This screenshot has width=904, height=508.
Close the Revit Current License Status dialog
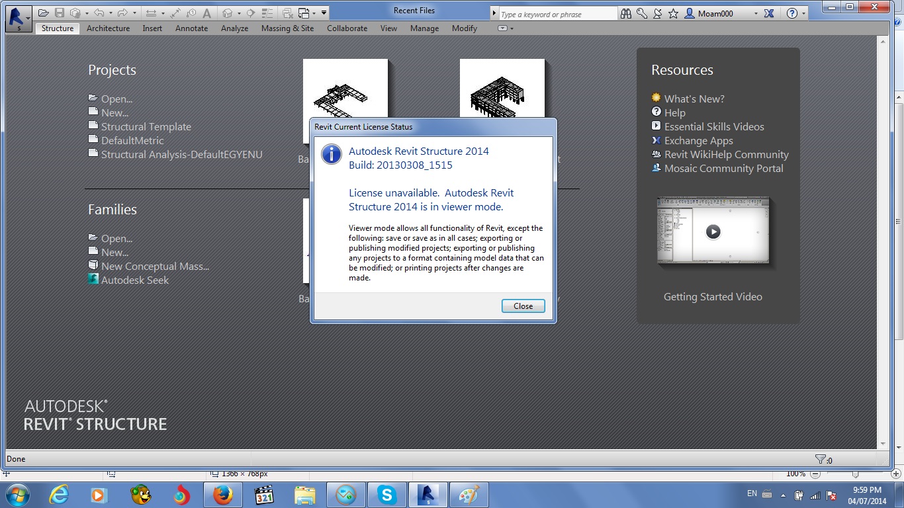coord(523,306)
